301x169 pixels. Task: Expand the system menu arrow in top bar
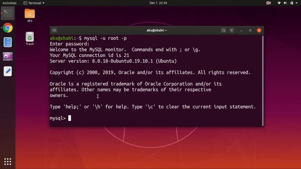(x=297, y=3)
